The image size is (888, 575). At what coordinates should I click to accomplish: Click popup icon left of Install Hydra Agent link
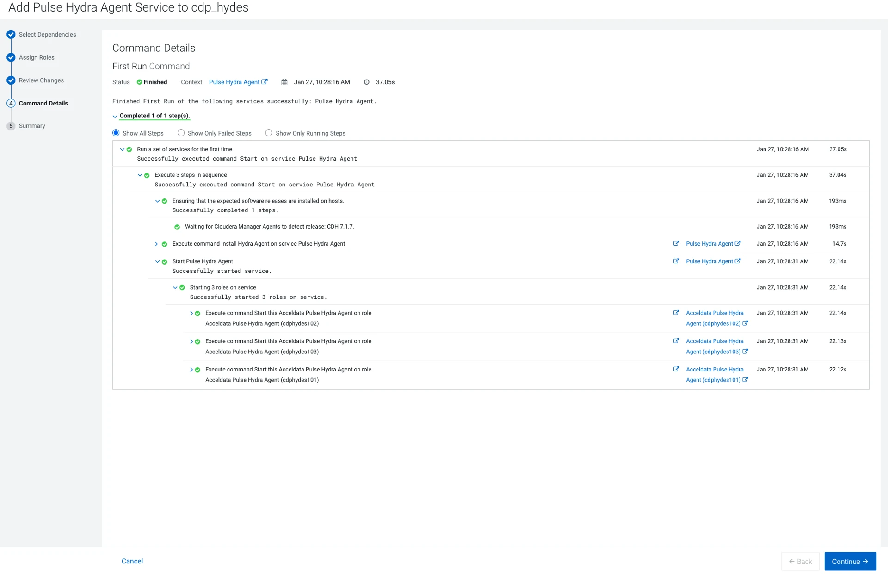pyautogui.click(x=676, y=243)
